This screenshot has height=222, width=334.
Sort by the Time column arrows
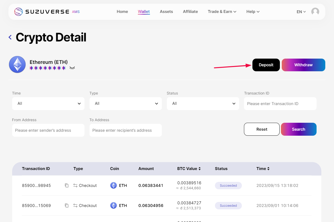(x=268, y=169)
